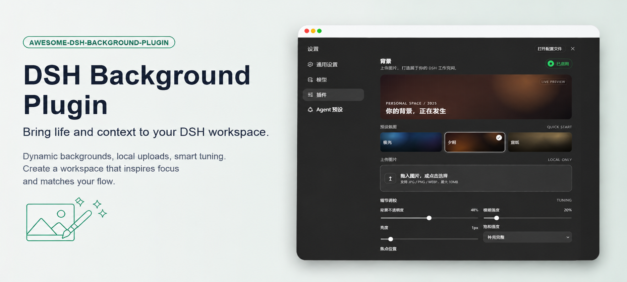The image size is (627, 282).
Task: Click the LIVE PREVIEW badge
Action: 553,82
